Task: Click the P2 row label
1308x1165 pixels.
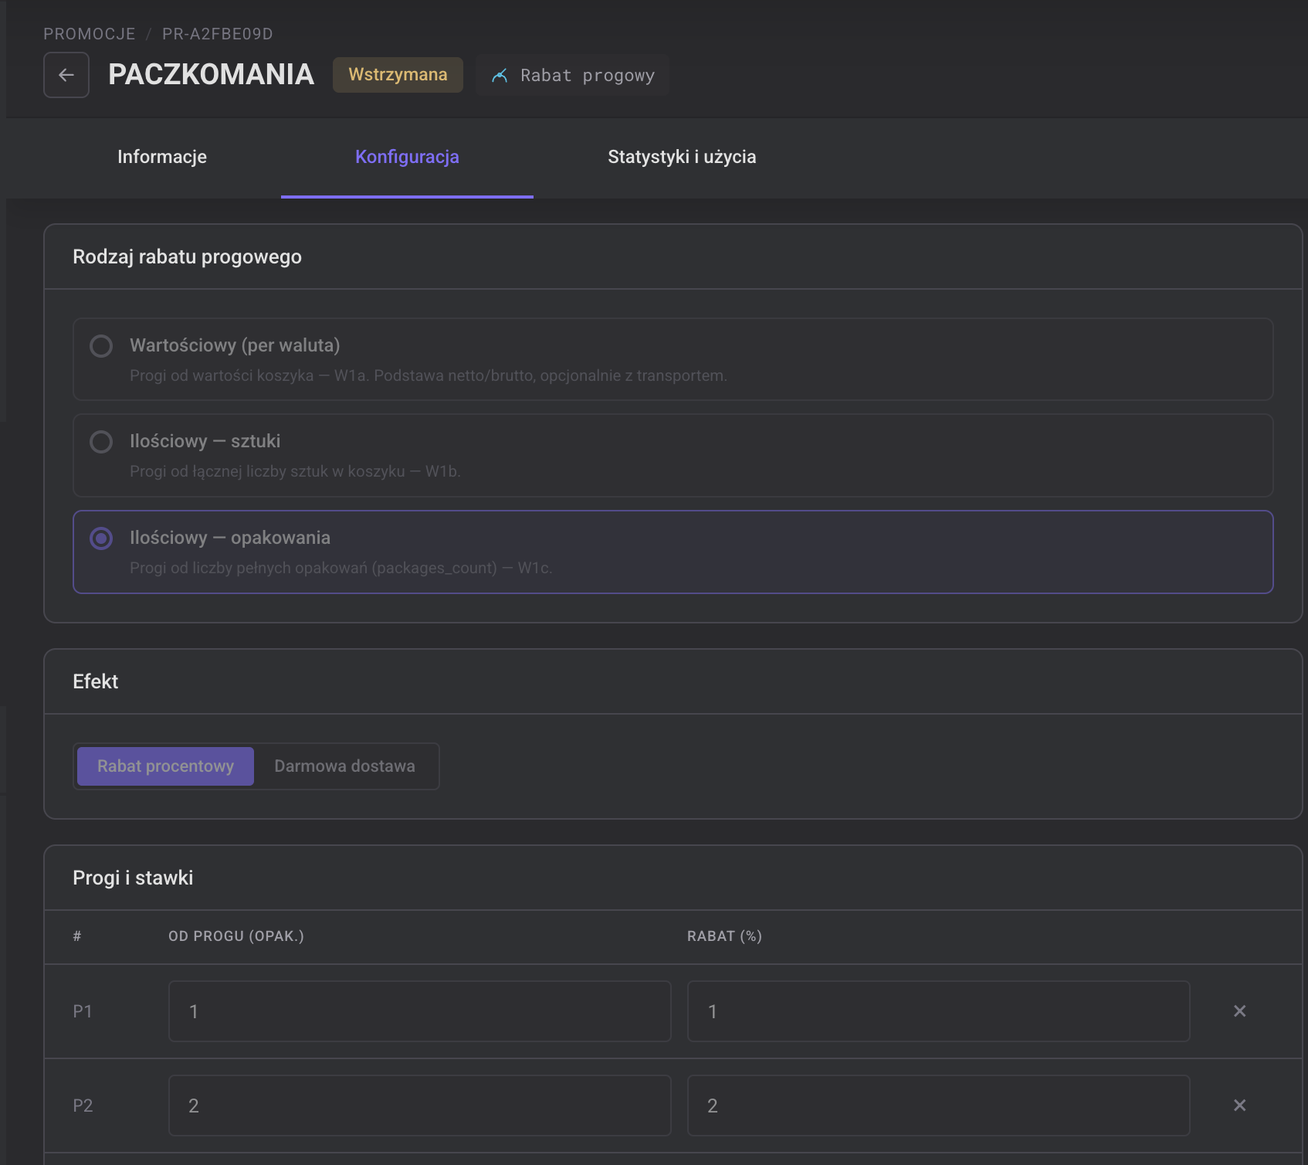Action: (83, 1106)
